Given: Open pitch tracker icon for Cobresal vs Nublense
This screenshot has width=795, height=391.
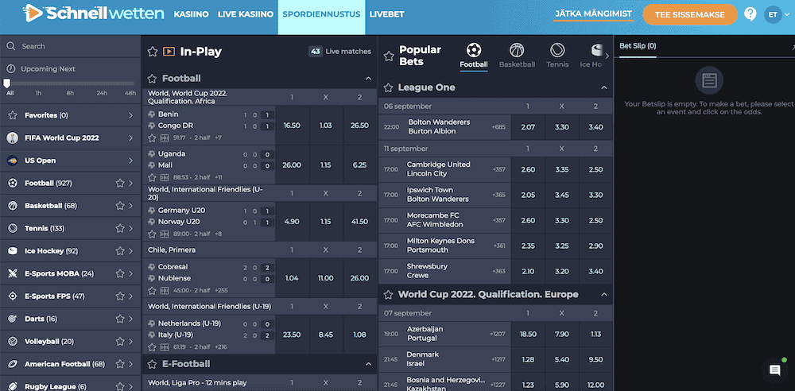Looking at the screenshot, I should click(x=165, y=291).
